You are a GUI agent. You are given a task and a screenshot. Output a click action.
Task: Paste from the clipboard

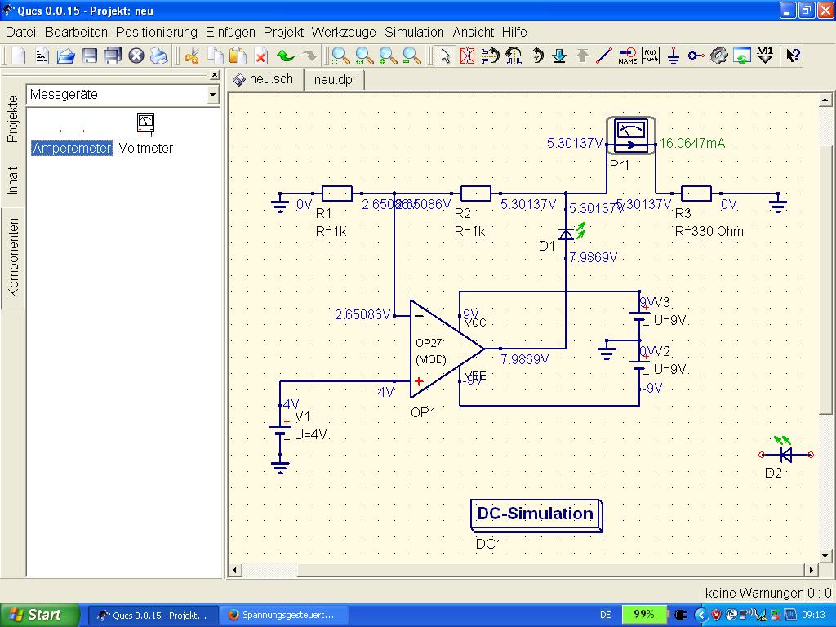pyautogui.click(x=238, y=56)
